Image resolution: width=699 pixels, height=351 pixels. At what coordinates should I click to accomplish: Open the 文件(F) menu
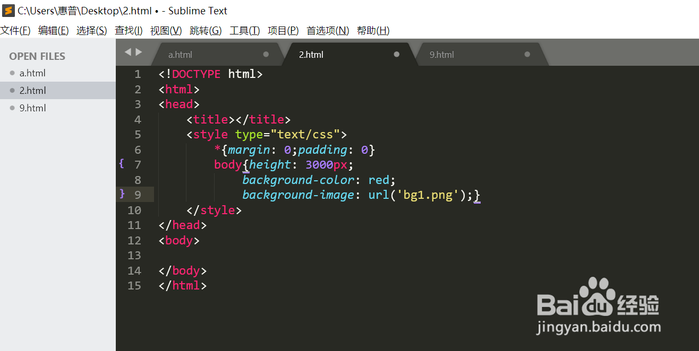[x=15, y=31]
